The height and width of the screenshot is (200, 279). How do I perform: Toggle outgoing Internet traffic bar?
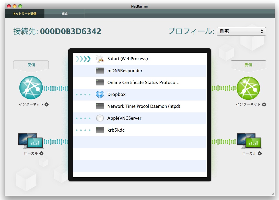point(224,88)
